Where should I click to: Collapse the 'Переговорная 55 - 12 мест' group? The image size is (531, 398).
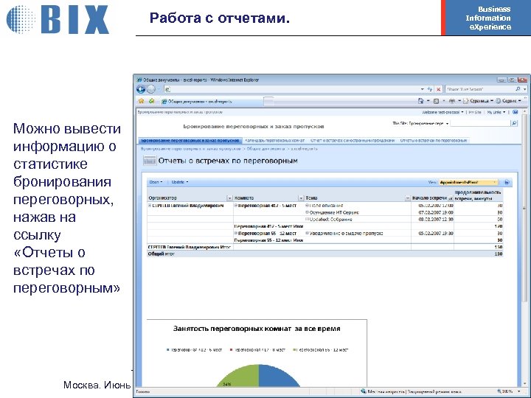[236, 233]
